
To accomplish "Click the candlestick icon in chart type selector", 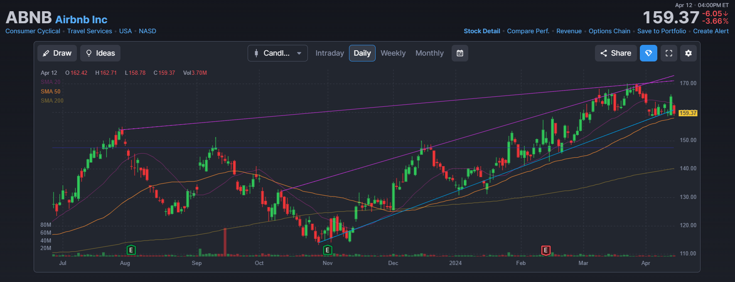I will pos(256,53).
